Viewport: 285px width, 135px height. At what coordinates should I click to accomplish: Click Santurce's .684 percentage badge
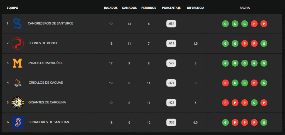[x=171, y=24]
